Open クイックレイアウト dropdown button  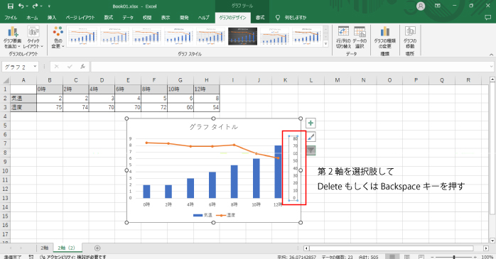33,37
